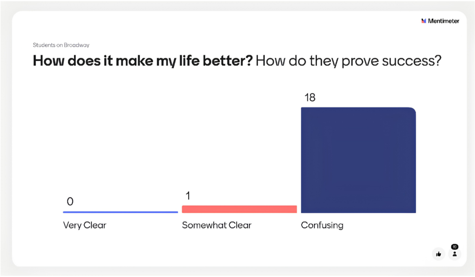Open the Mentimeter brand name link

coord(444,21)
